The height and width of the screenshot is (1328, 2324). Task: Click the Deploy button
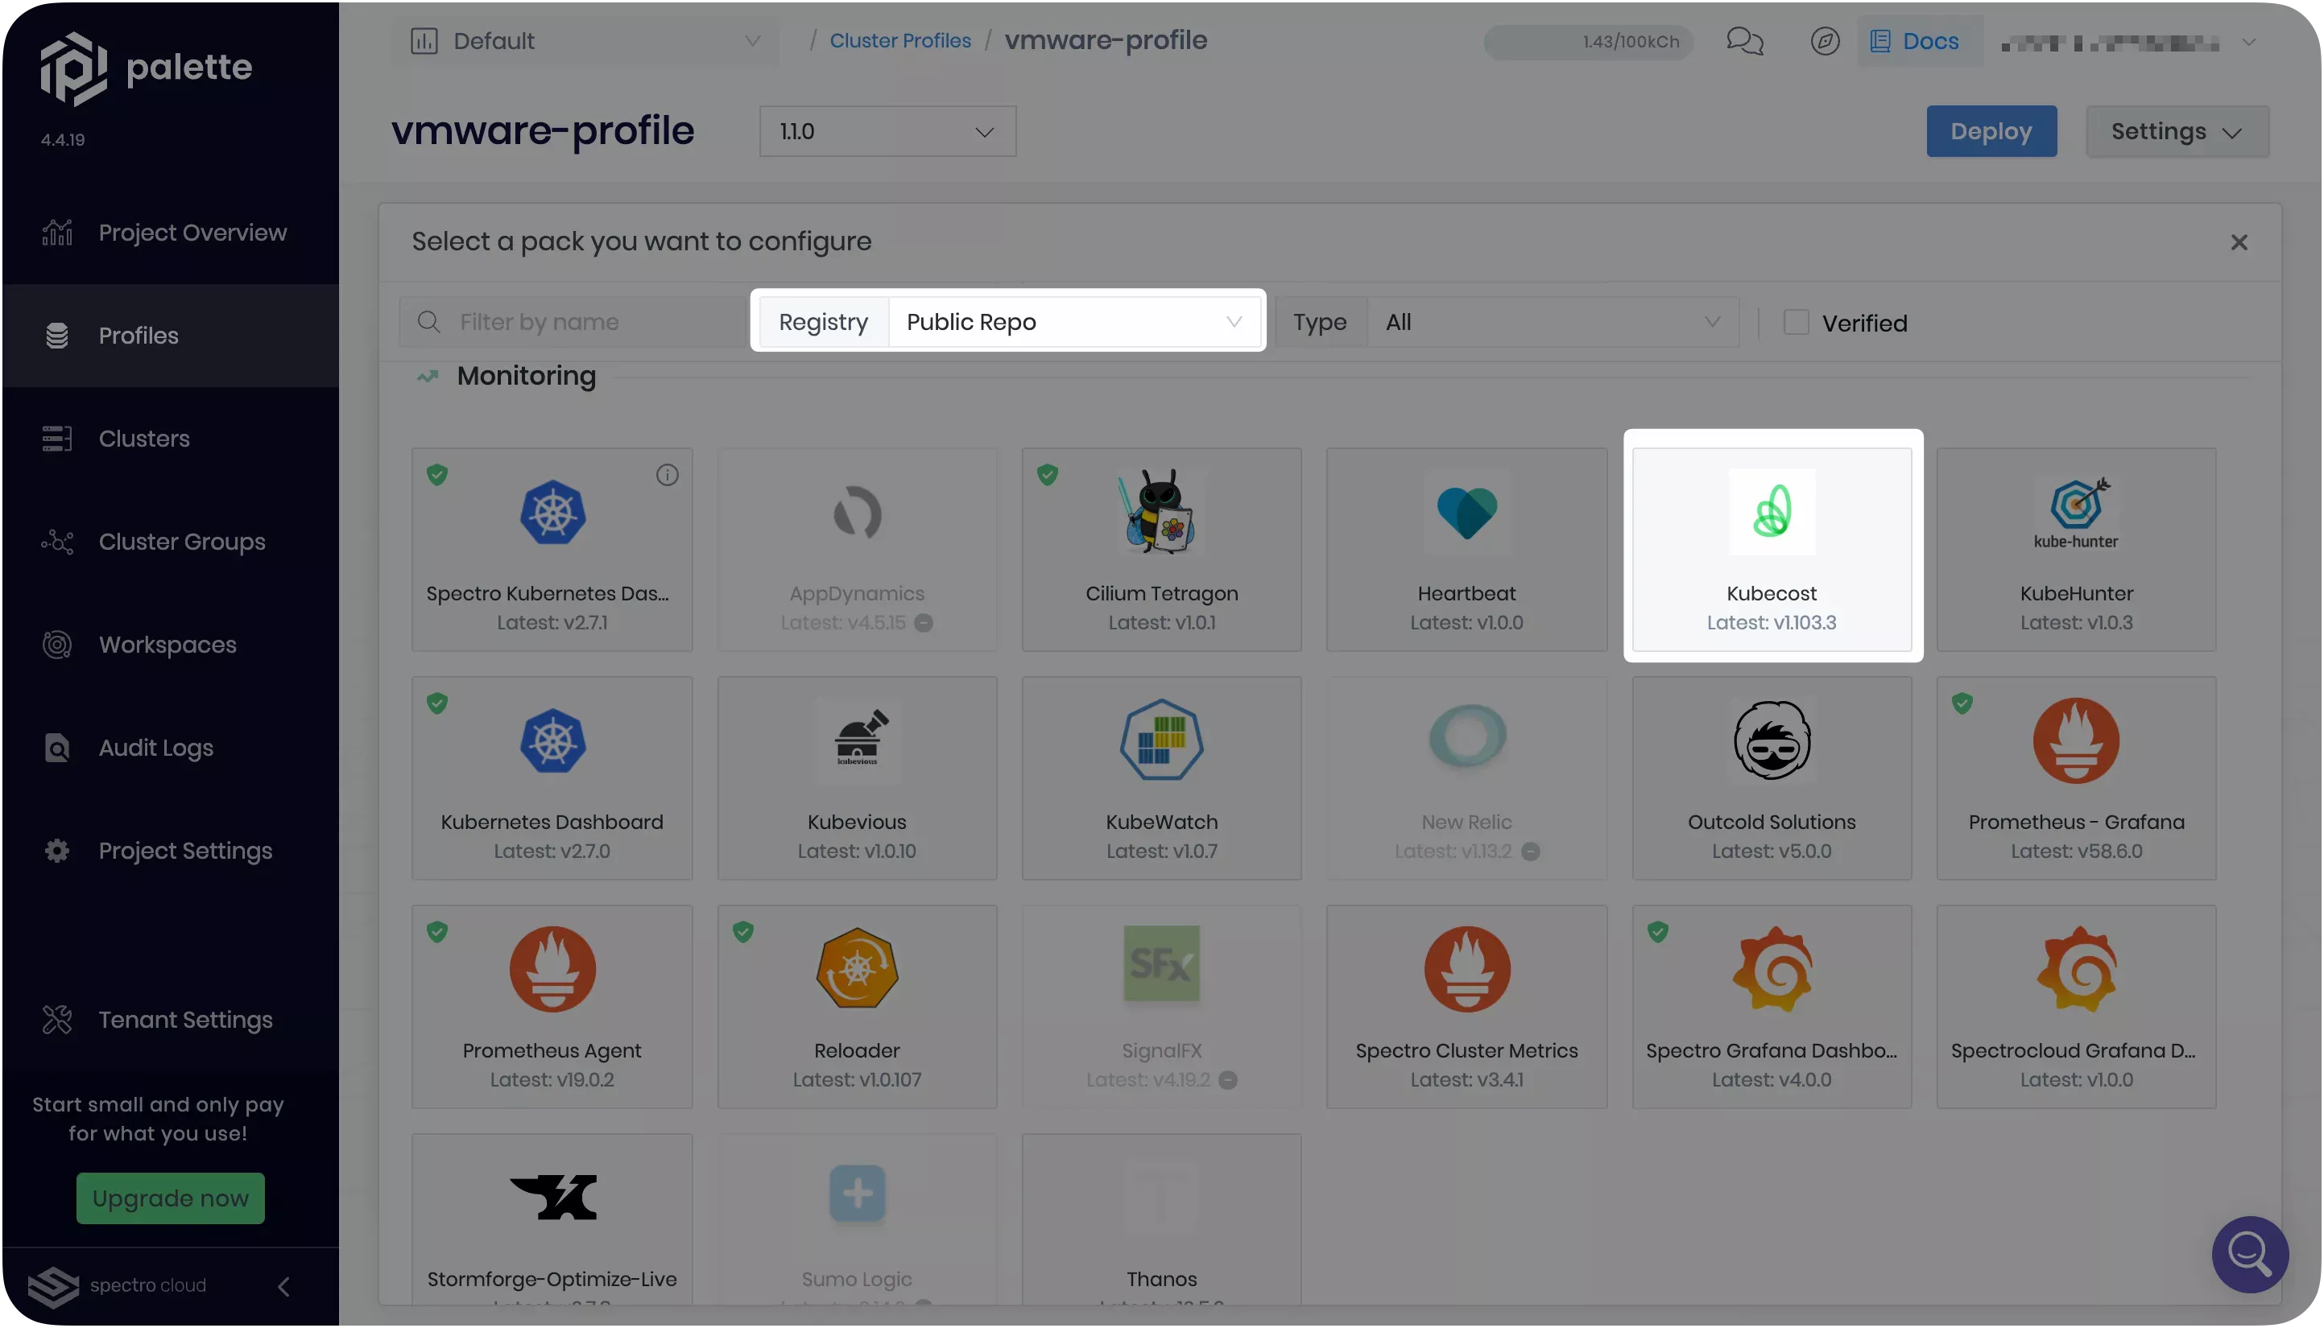click(x=1991, y=130)
